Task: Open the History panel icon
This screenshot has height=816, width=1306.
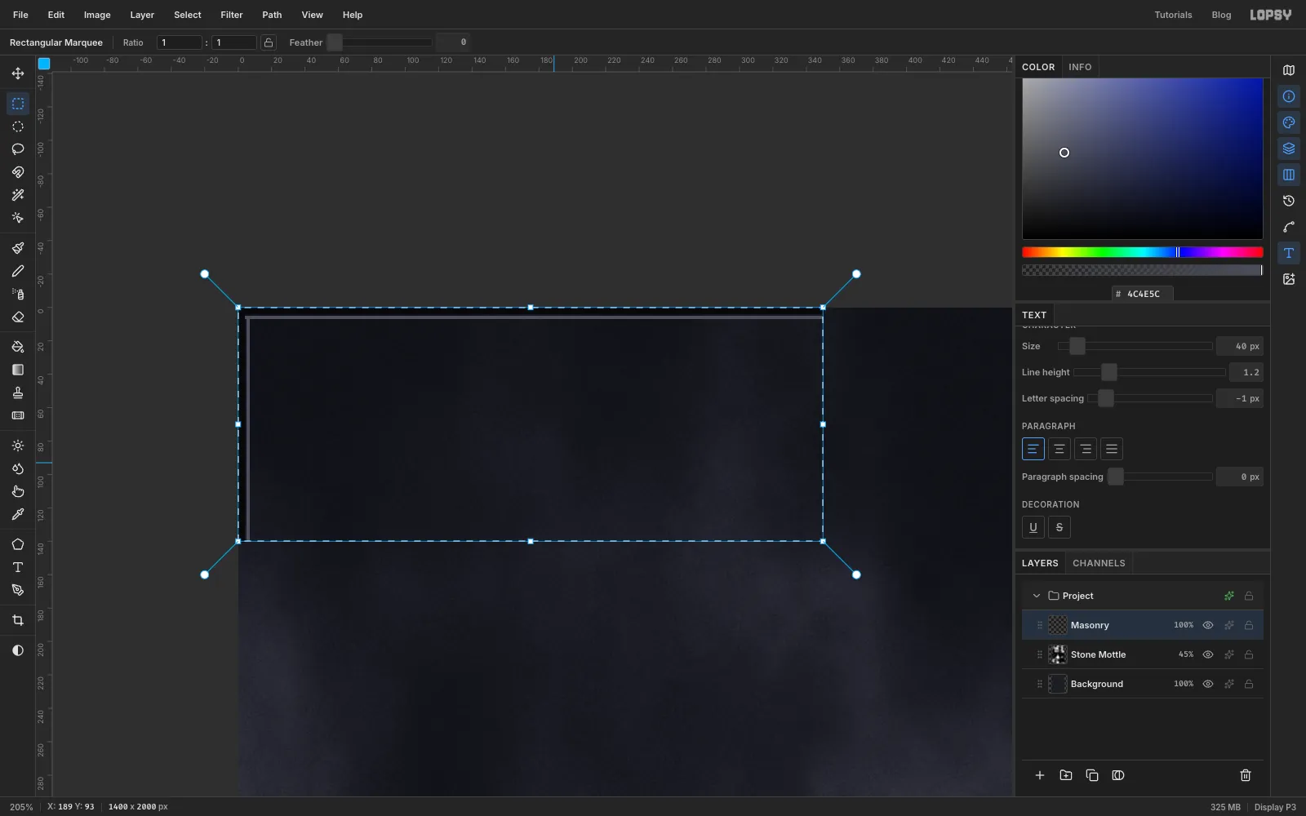Action: click(1289, 201)
